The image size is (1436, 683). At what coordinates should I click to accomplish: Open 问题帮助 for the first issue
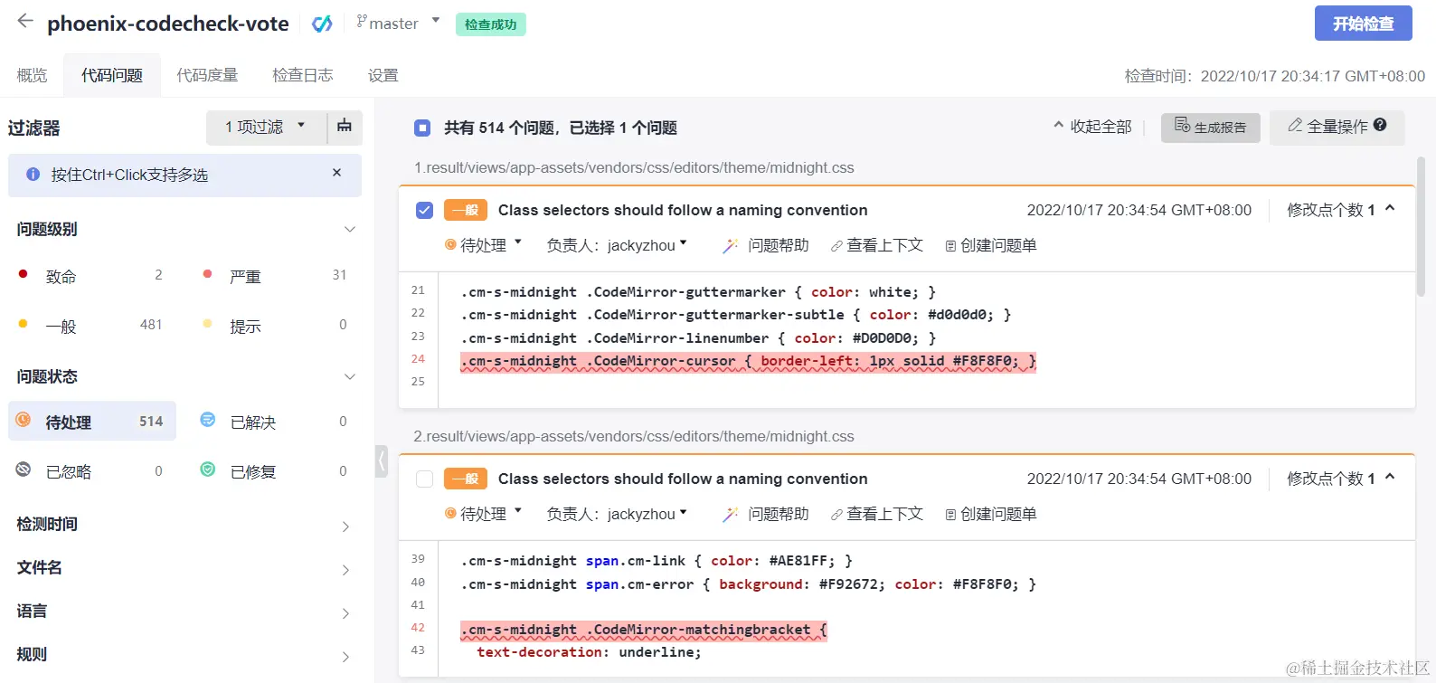(765, 245)
